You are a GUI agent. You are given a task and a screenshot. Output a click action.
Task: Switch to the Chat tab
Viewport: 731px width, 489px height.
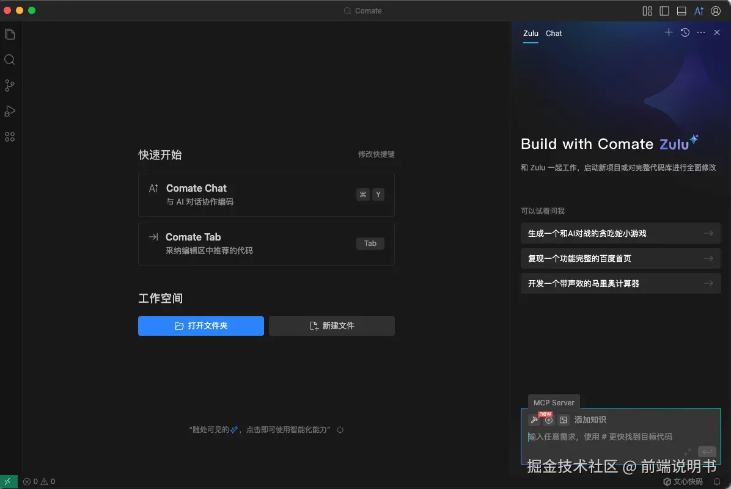tap(554, 34)
